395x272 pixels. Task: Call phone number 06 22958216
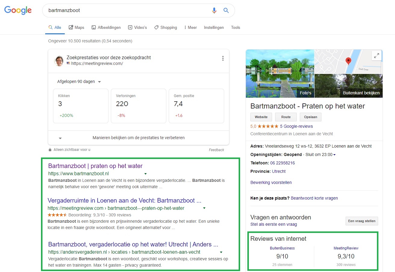pyautogui.click(x=283, y=163)
